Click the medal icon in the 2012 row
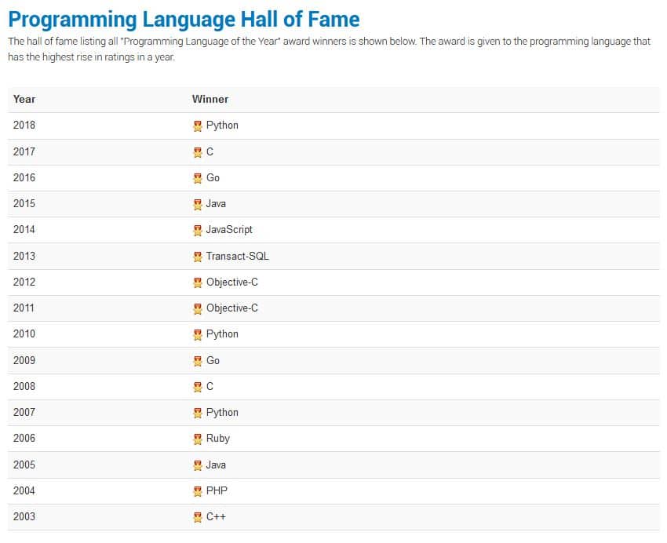The width and height of the screenshot is (667, 543). click(x=198, y=282)
